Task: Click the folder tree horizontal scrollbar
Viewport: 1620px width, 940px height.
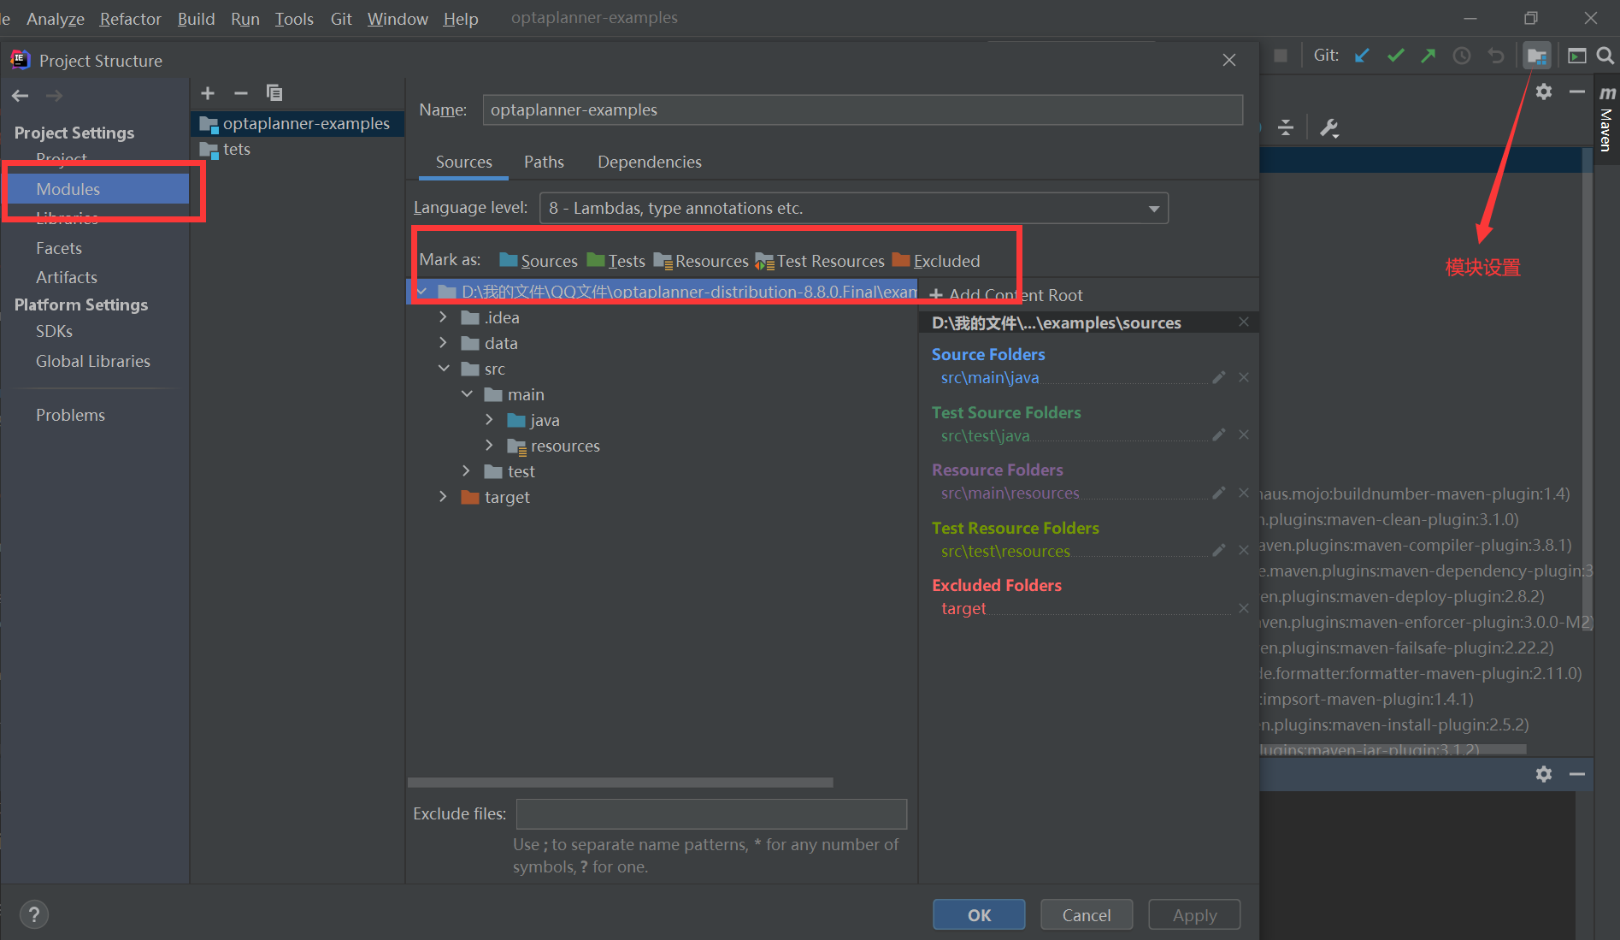Action: (621, 783)
